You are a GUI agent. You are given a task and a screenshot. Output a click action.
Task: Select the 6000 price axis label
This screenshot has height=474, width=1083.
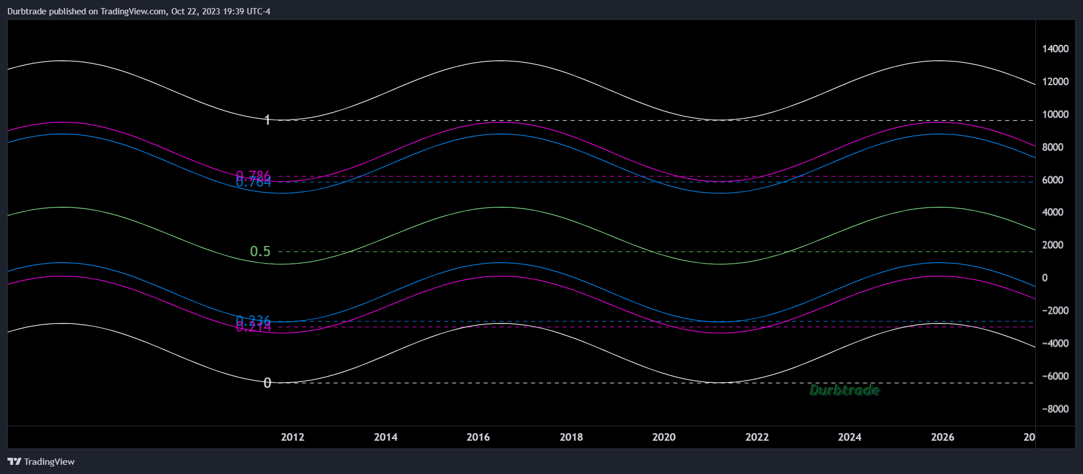(1053, 180)
